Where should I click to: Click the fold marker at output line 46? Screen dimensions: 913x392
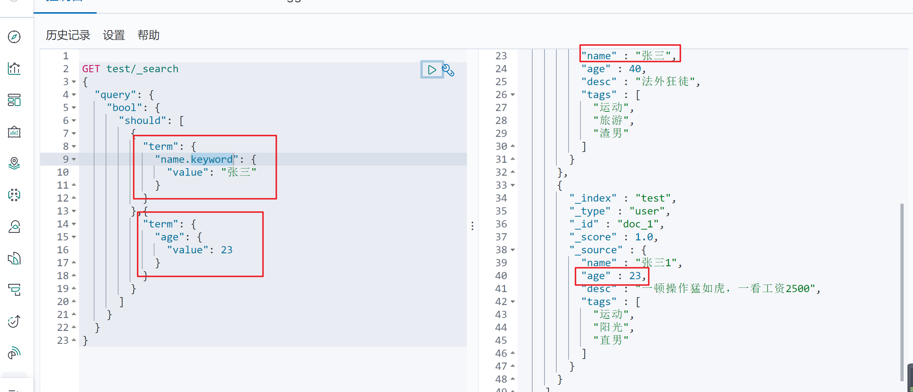(513, 353)
